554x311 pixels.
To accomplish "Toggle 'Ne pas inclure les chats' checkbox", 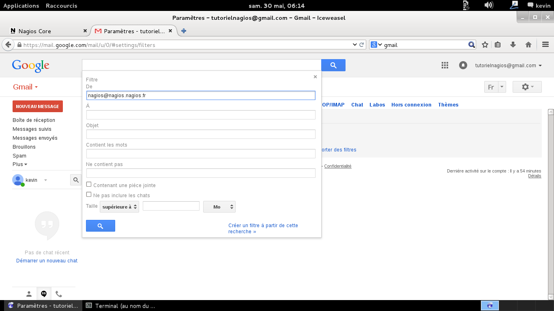I will pos(89,194).
